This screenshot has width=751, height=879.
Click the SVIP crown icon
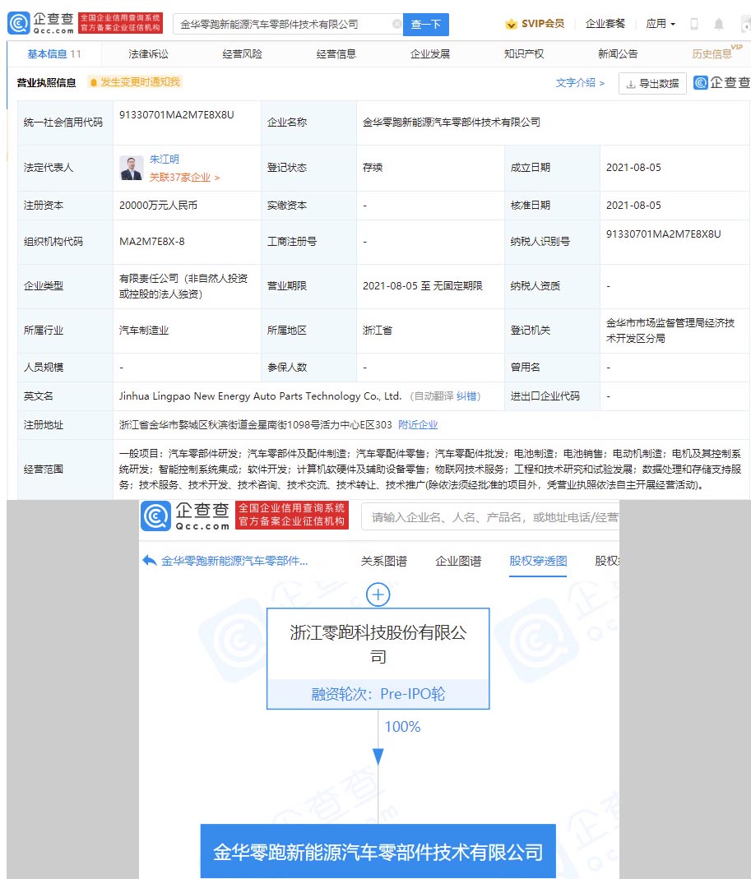point(511,24)
